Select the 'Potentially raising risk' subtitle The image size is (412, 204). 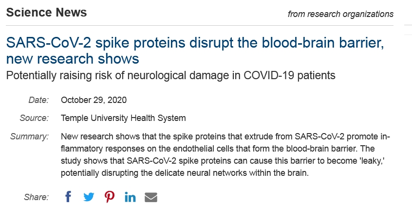pos(170,76)
